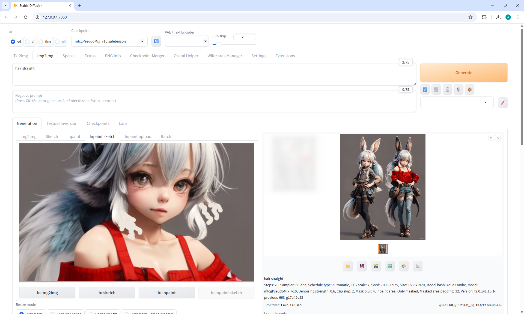Open the Inpaint upload sub-tab
Viewport: 524px width, 314px height.
click(138, 136)
